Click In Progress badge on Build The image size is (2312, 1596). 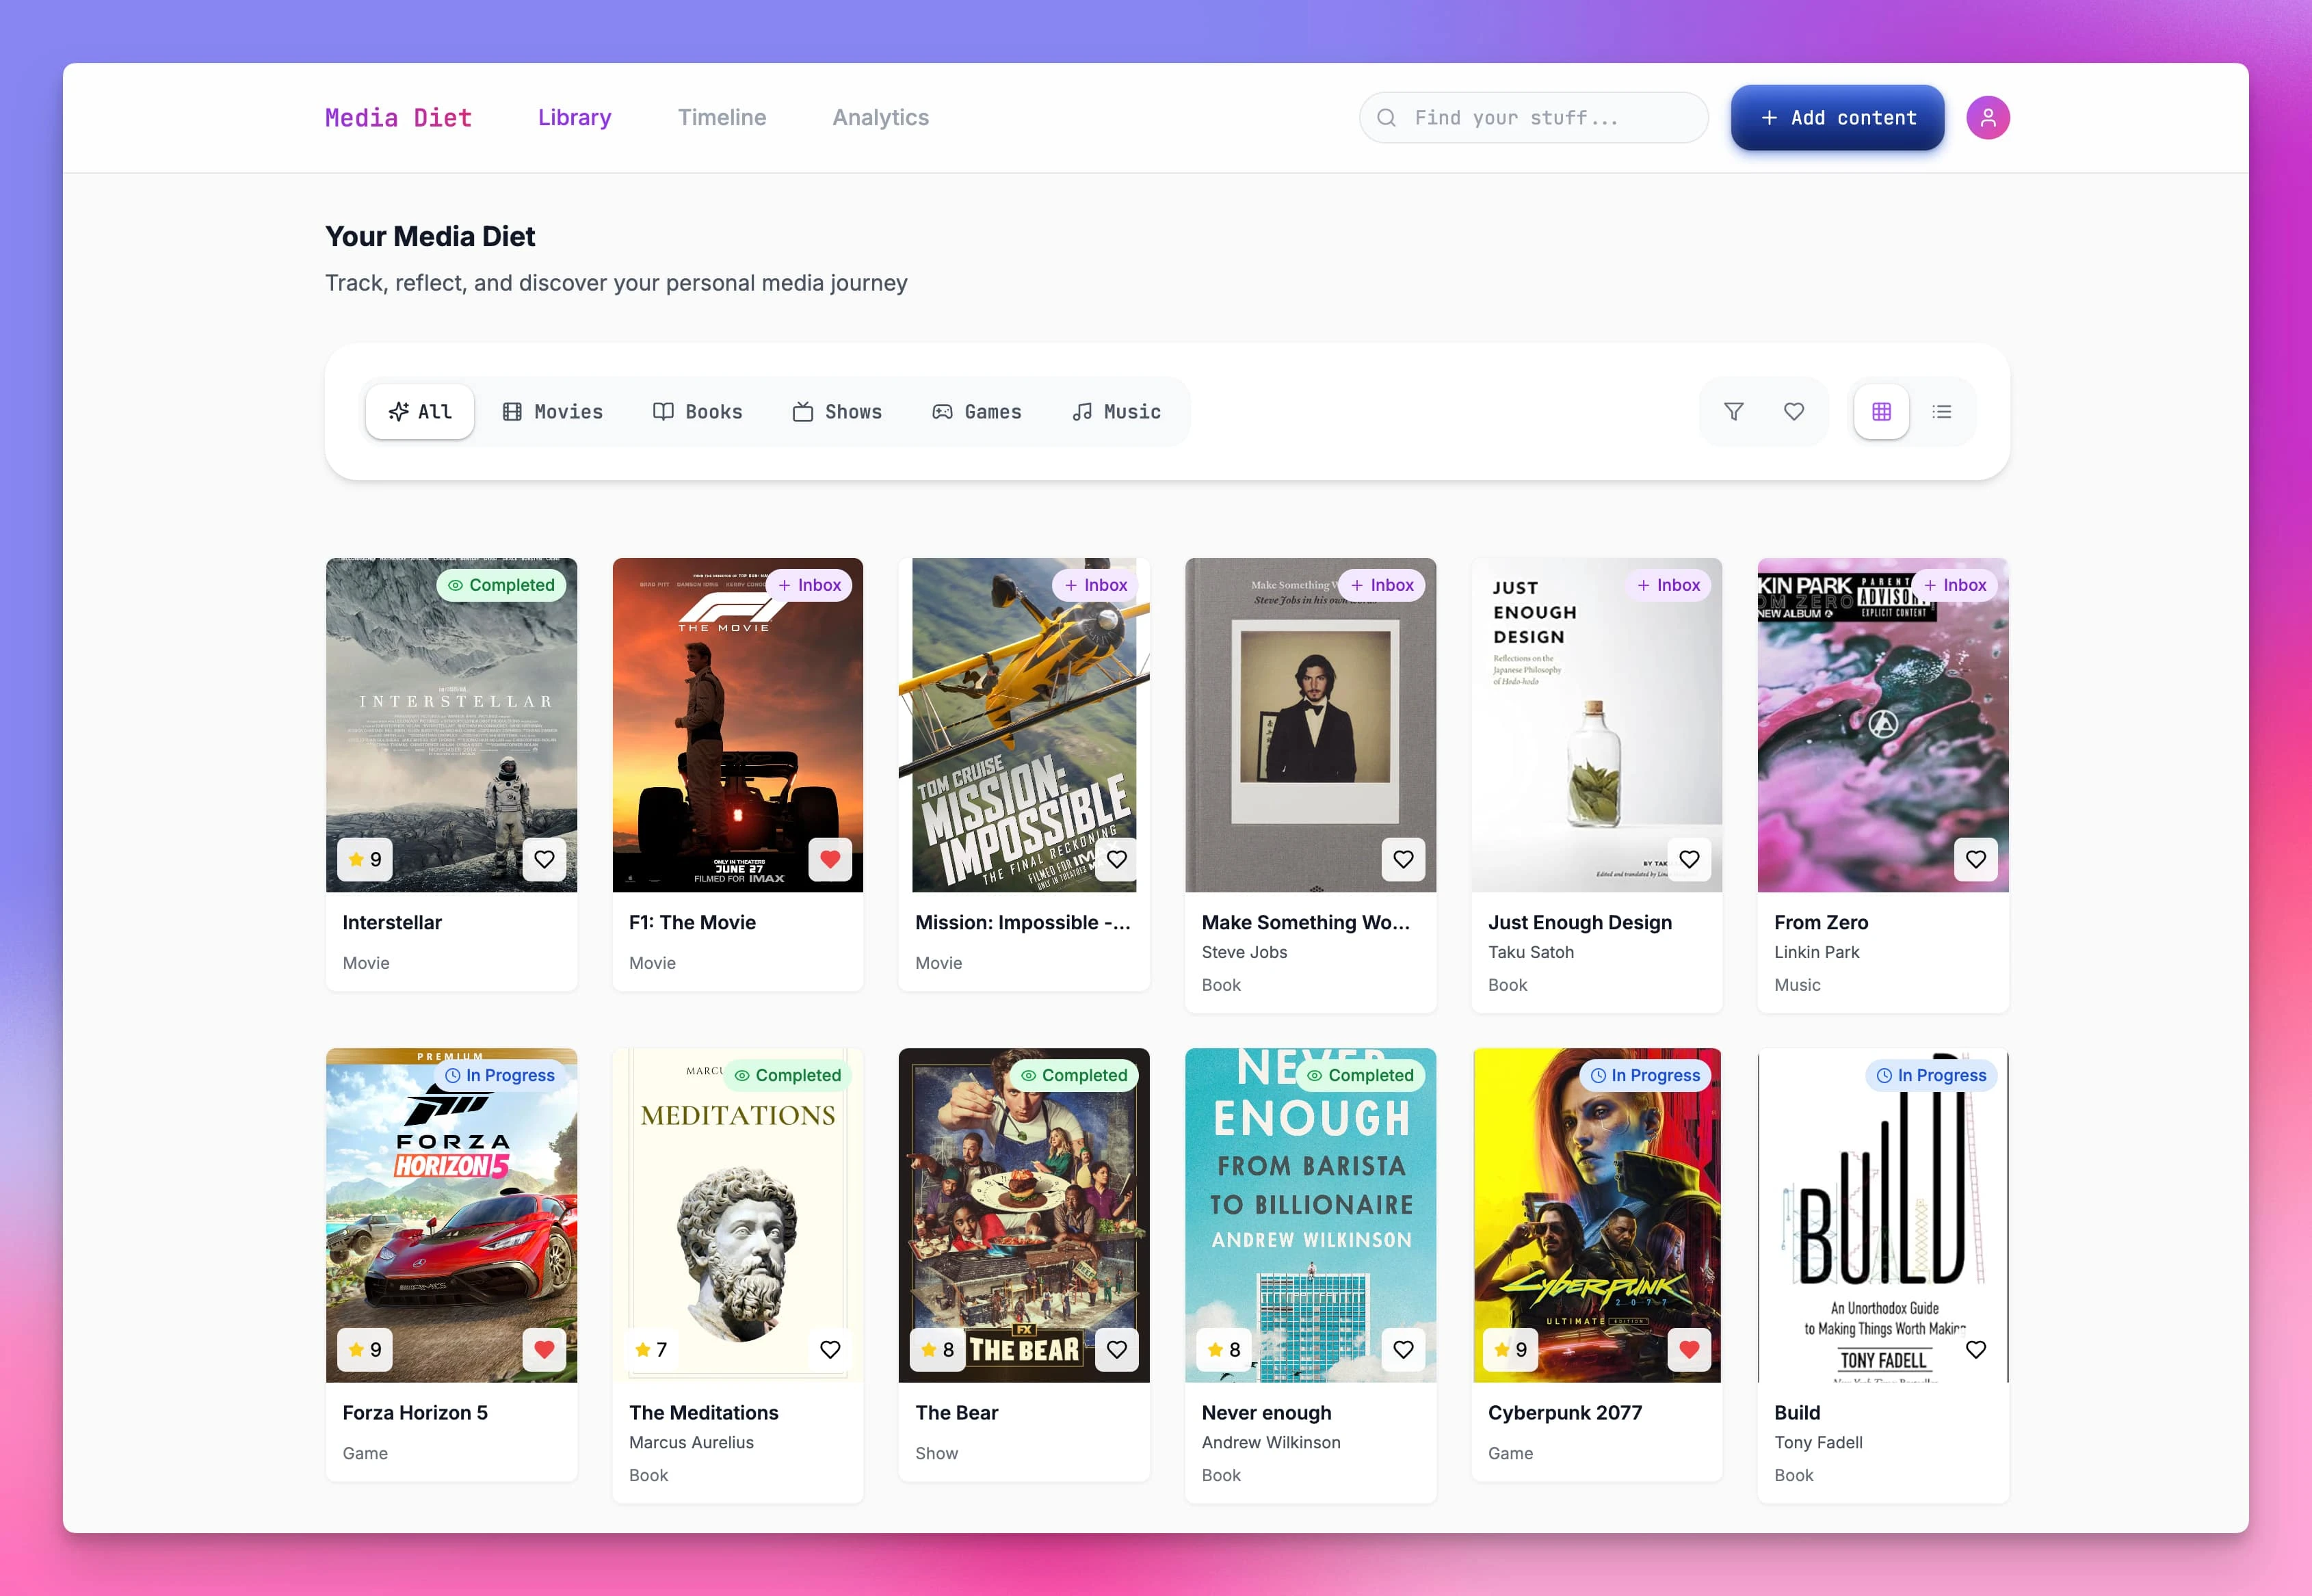[x=1931, y=1075]
